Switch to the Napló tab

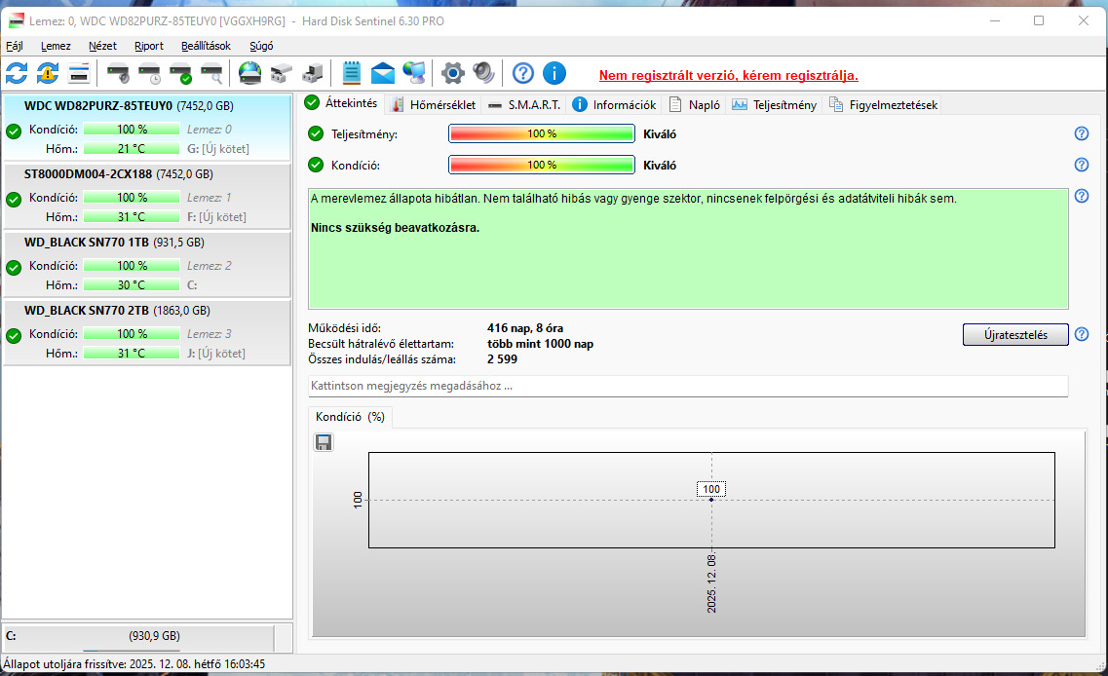(x=695, y=104)
